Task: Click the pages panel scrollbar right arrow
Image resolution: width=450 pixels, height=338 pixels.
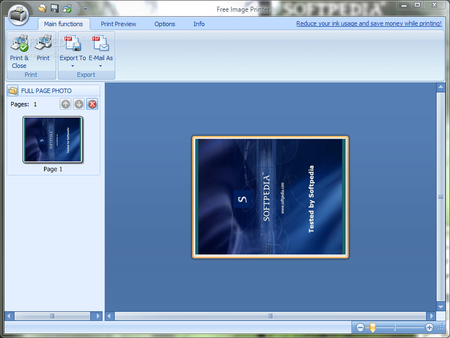Action: coord(97,316)
